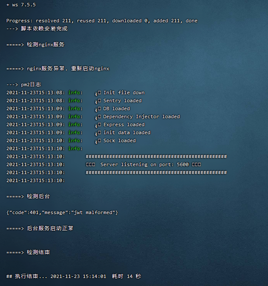Click green 'info' on init data loaded row

coord(74,132)
